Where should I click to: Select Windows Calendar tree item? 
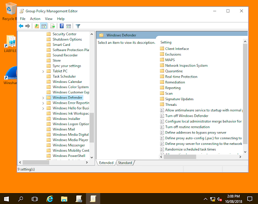pyautogui.click(x=67, y=82)
